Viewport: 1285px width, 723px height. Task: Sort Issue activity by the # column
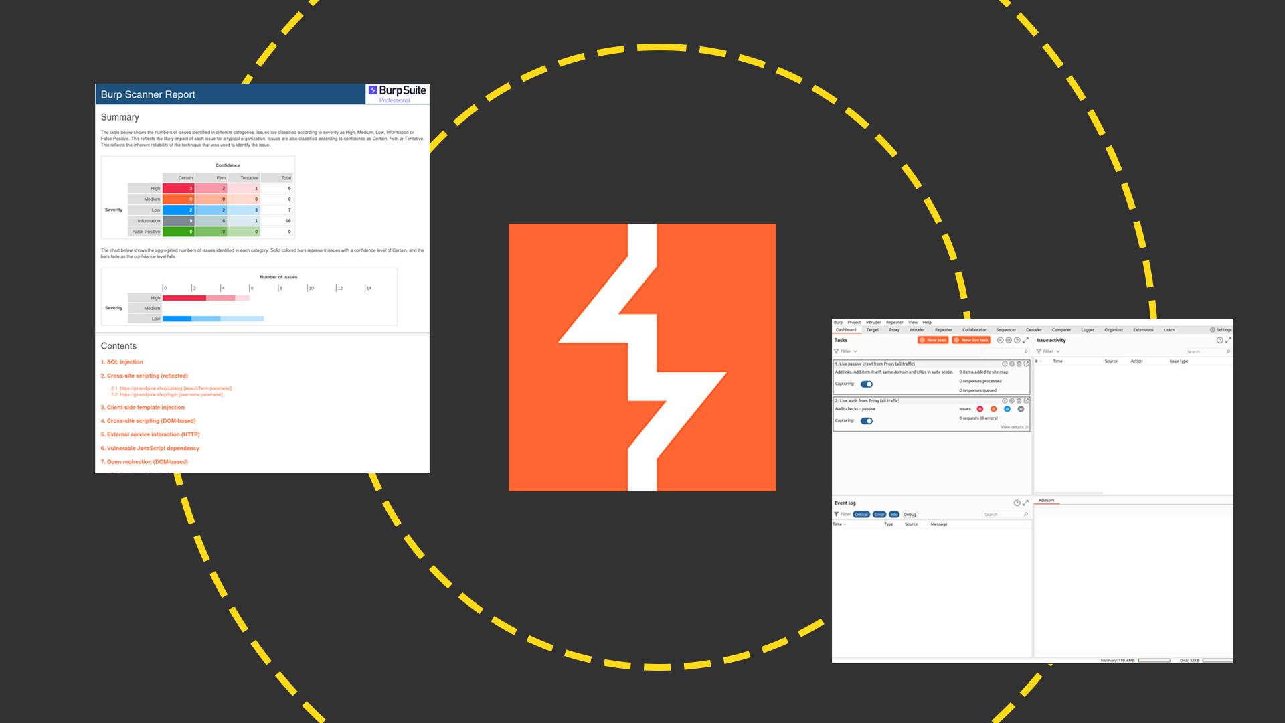pyautogui.click(x=1039, y=361)
